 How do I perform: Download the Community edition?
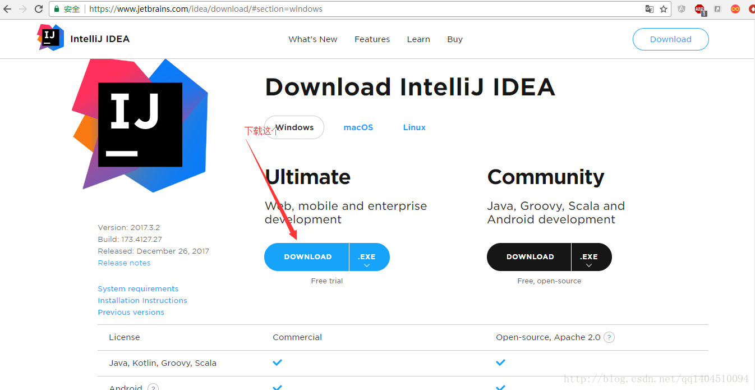(530, 257)
